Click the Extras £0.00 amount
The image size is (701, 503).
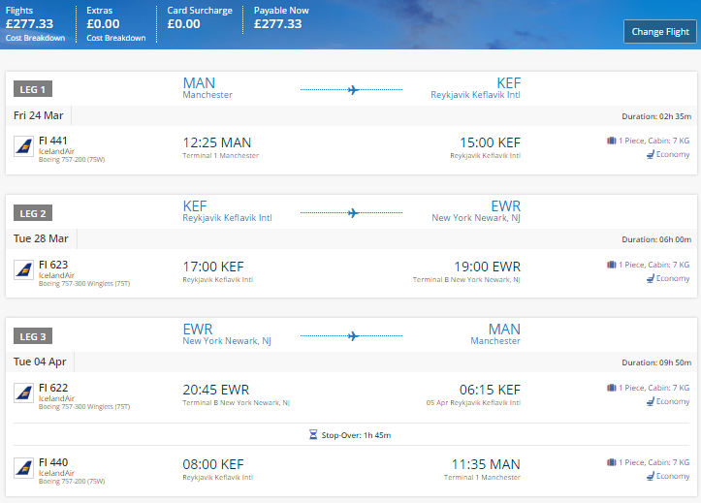pyautogui.click(x=104, y=23)
